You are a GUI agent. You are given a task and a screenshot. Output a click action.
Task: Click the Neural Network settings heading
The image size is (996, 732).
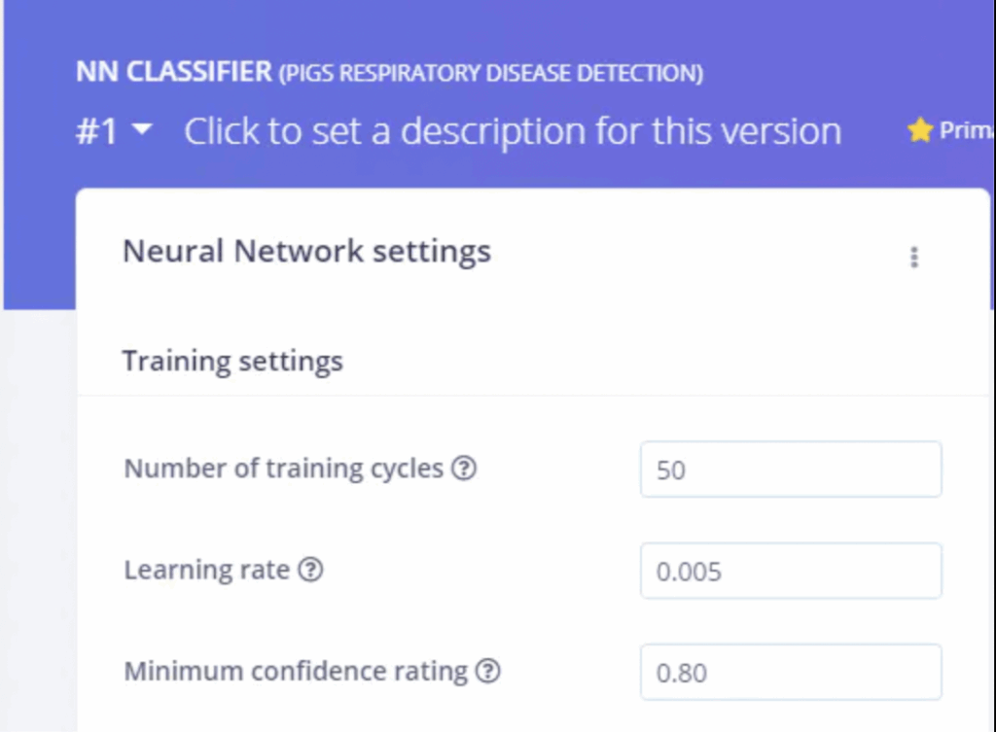coord(306,252)
